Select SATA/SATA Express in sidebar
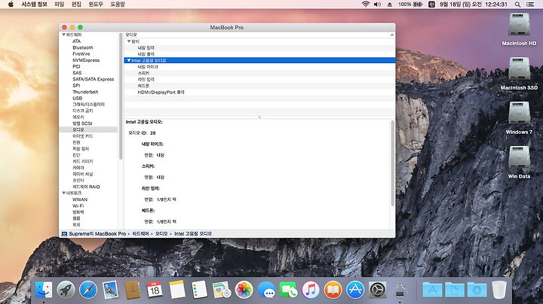The image size is (543, 304). (94, 79)
